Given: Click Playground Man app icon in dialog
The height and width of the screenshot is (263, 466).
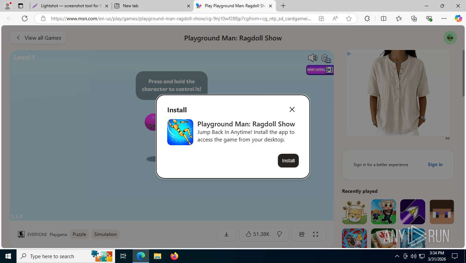Looking at the screenshot, I should [x=180, y=132].
